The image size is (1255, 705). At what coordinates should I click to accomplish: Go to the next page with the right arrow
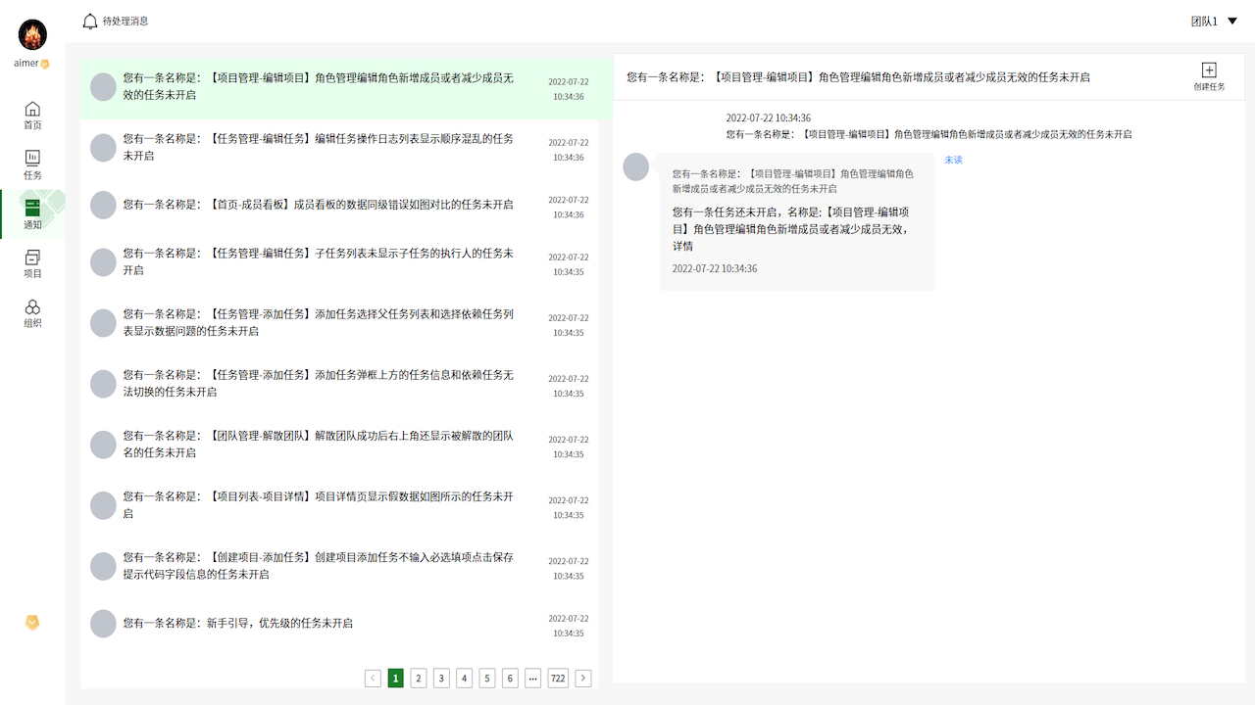[x=582, y=678]
